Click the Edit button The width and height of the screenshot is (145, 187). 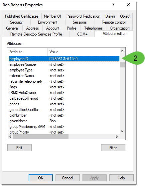(x=19, y=148)
